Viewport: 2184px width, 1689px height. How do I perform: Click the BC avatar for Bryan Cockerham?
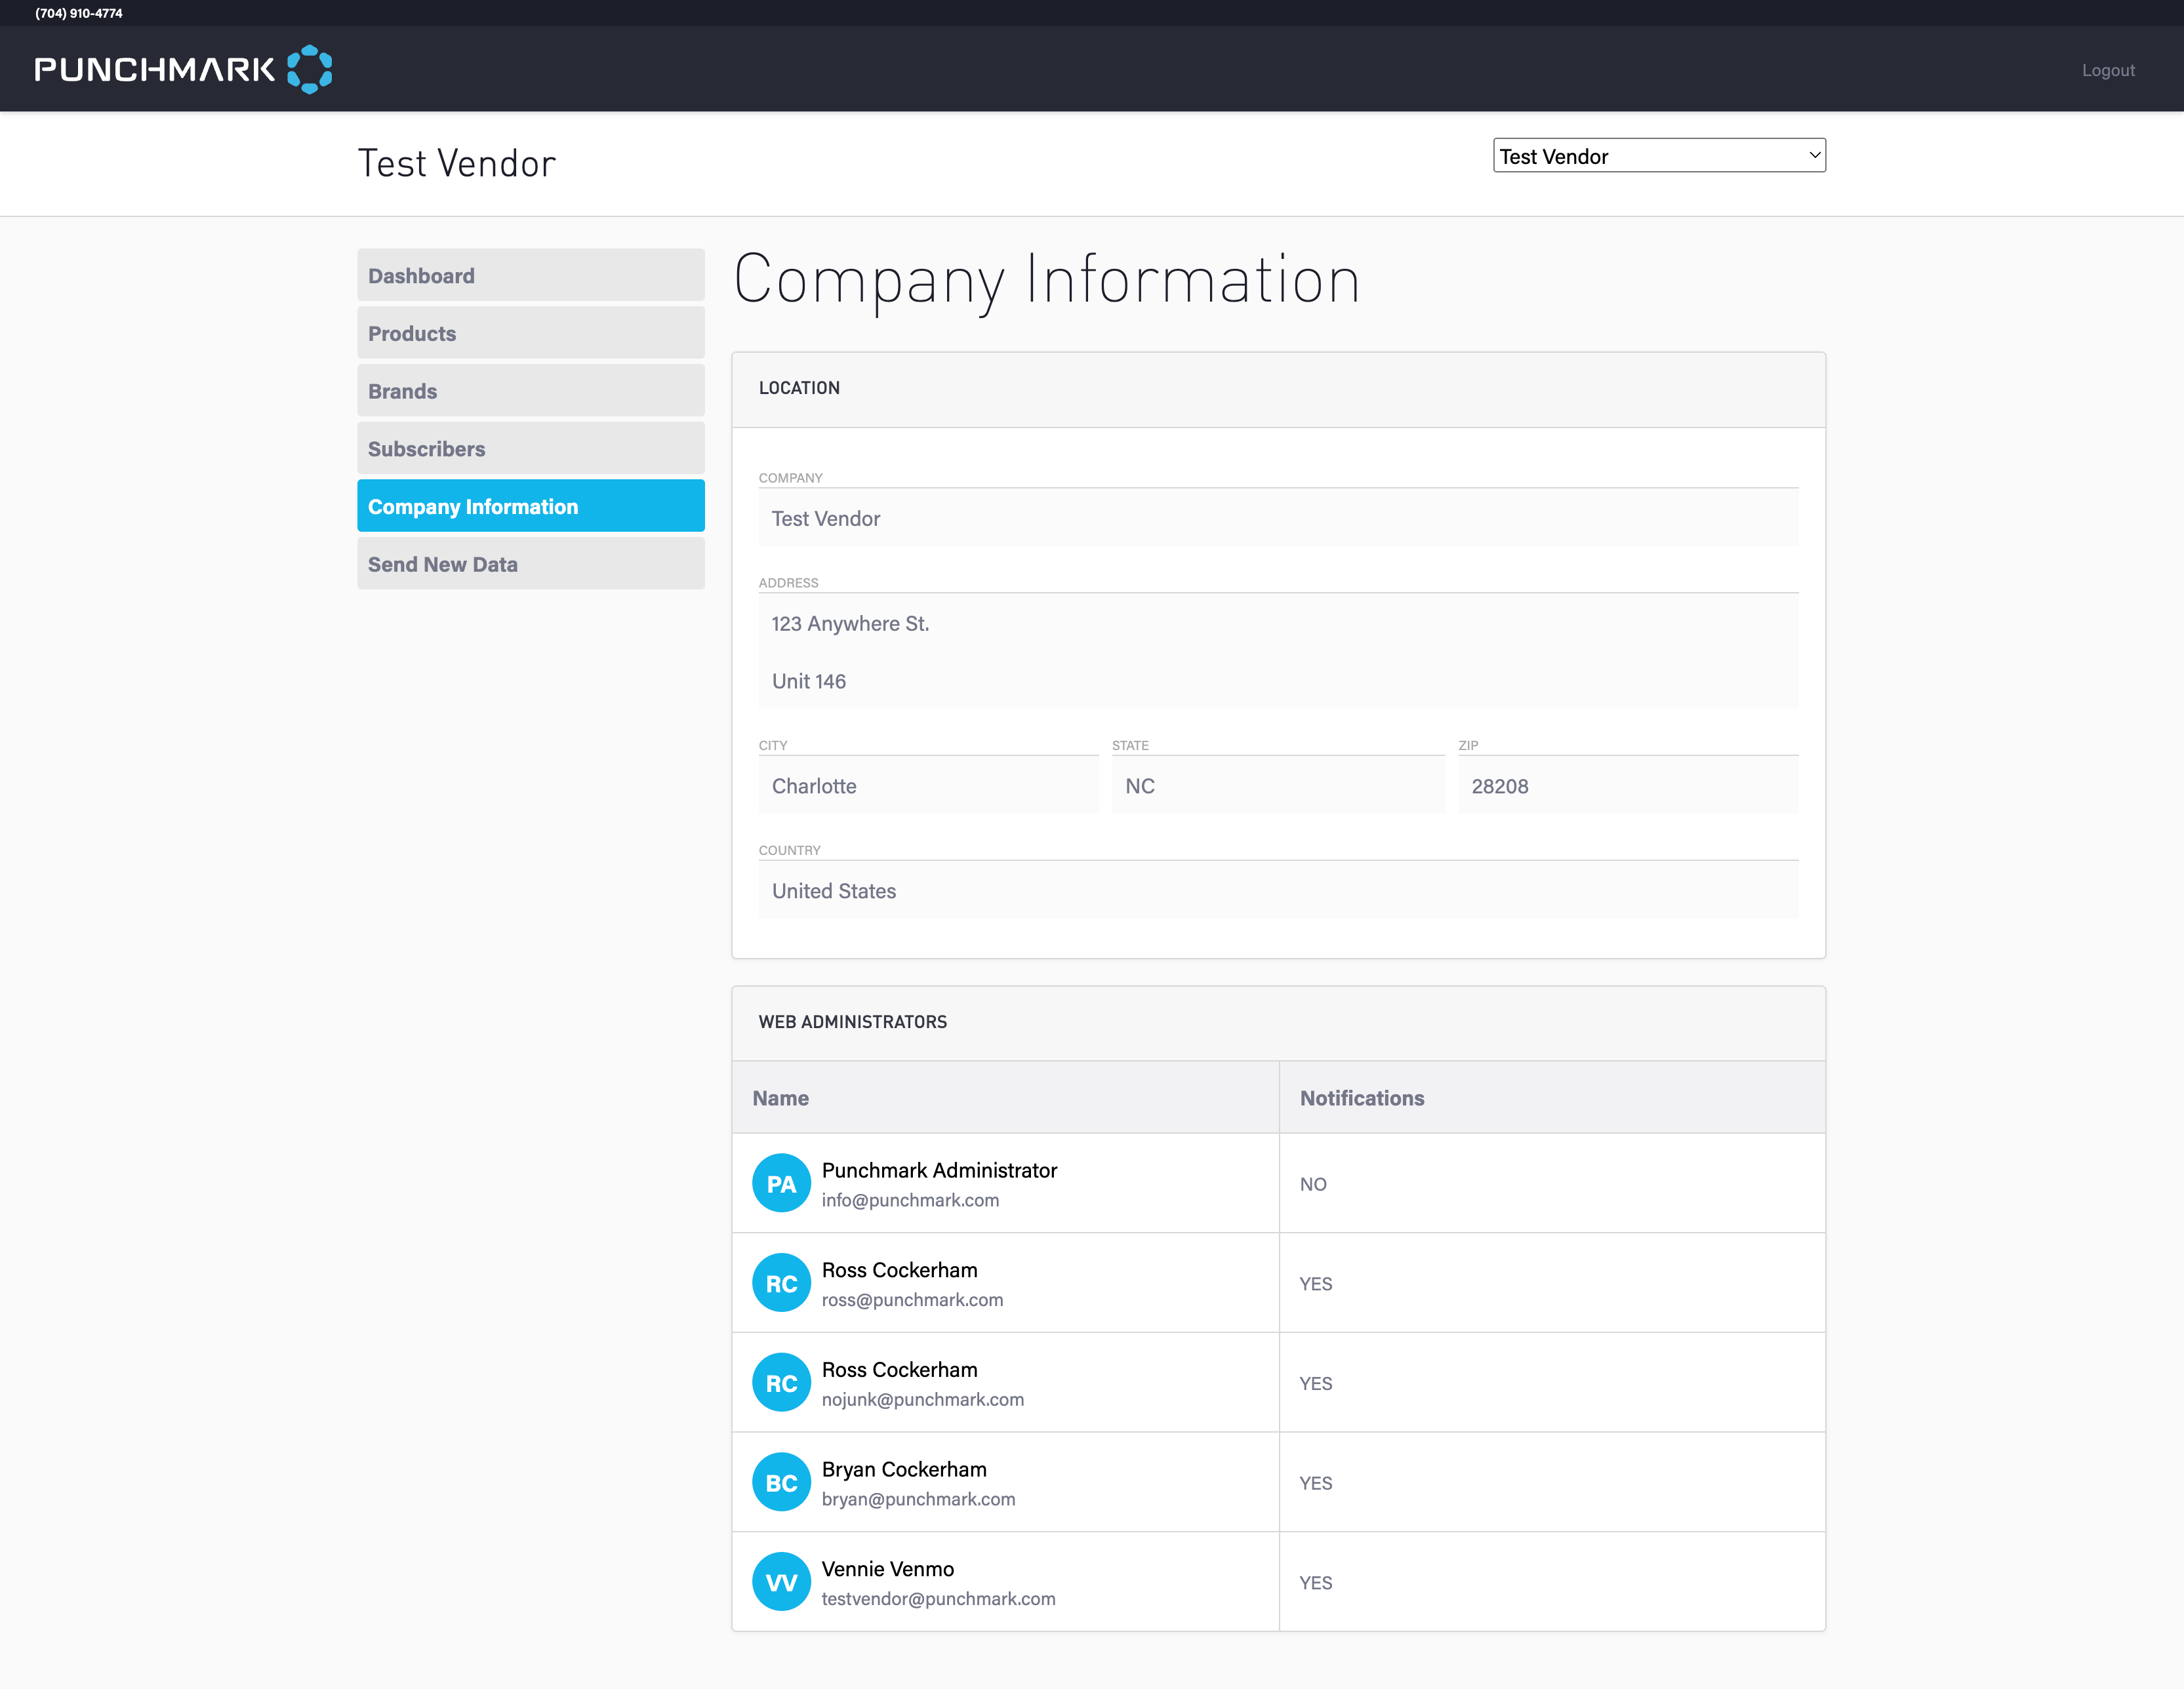pyautogui.click(x=781, y=1482)
